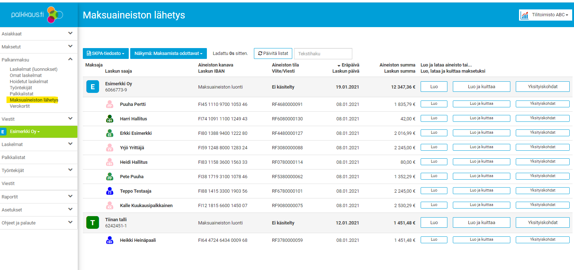574x270 pixels.
Task: Click Luo ja kuittaa for Tiinan talli
Action: pos(481,223)
